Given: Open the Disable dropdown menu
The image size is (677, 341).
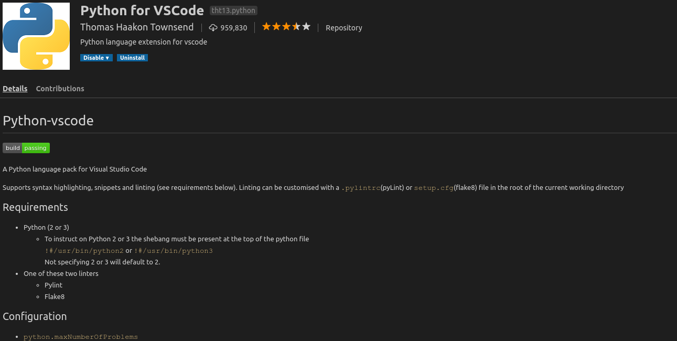Looking at the screenshot, I should tap(96, 58).
